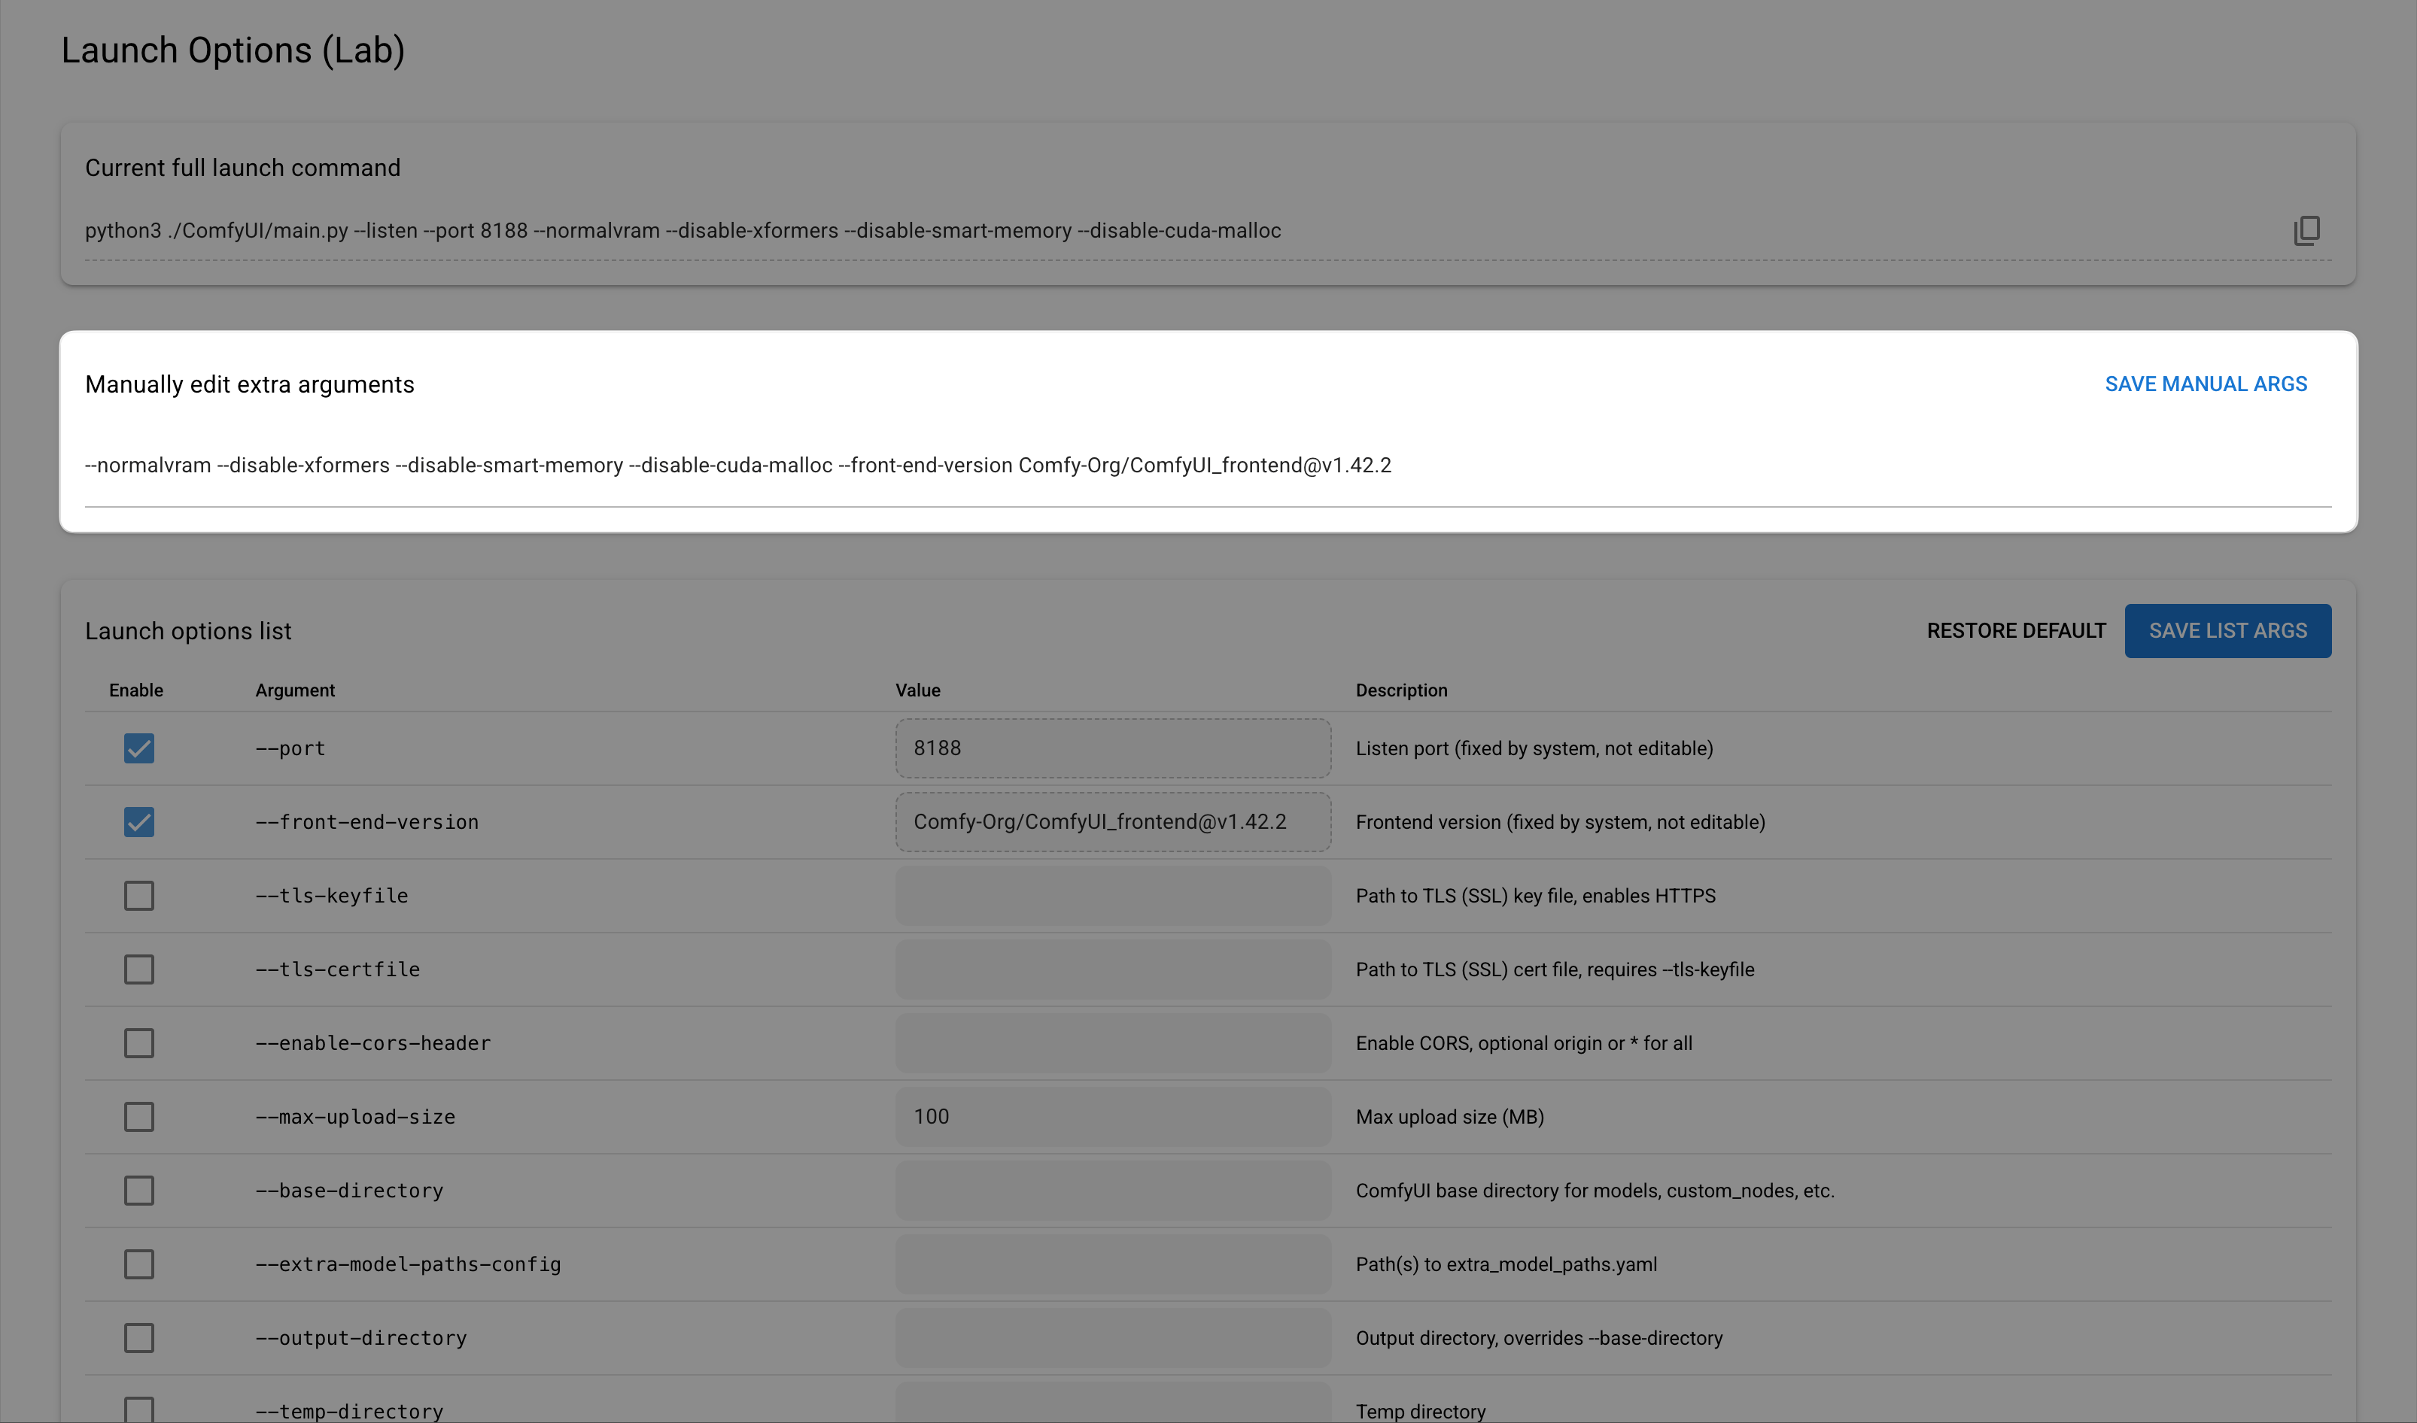The width and height of the screenshot is (2417, 1423).
Task: Click the --tls-keyfile value field
Action: [1113, 896]
